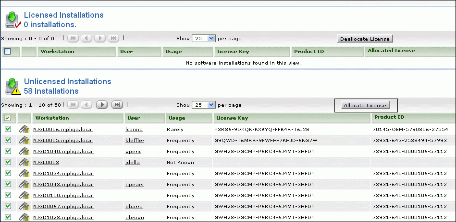Open per page dropdown for Licensed Installations
Viewport: 456px width, 222px height.
click(204, 38)
